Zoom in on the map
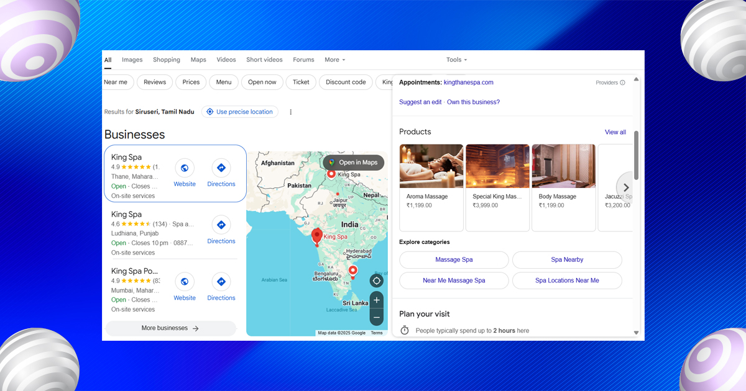The height and width of the screenshot is (391, 746). pos(377,300)
